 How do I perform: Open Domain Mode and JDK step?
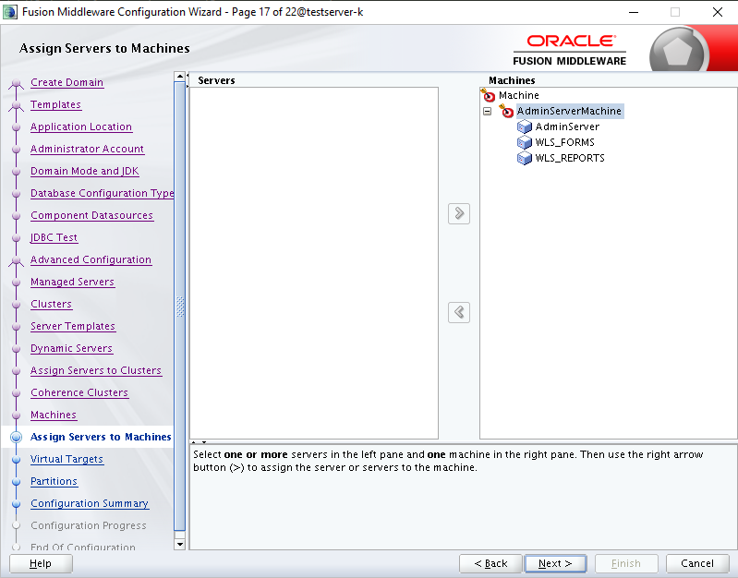[85, 171]
